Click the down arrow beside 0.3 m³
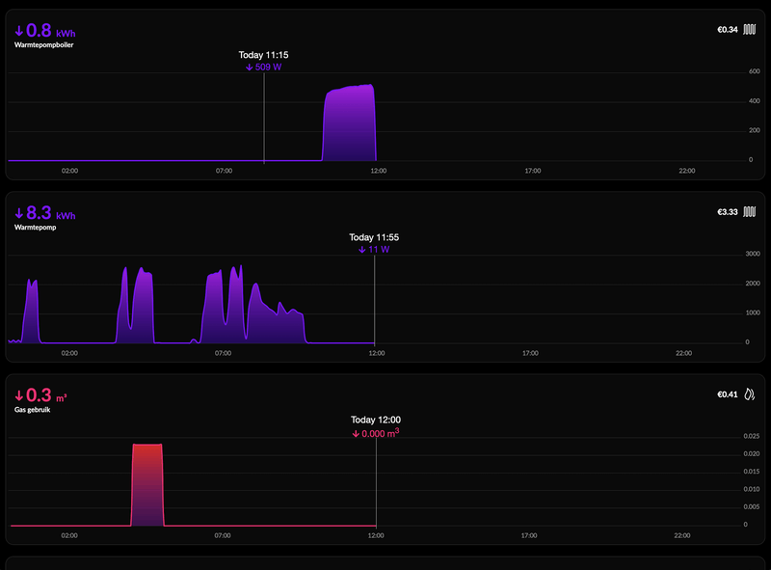Image resolution: width=771 pixels, height=570 pixels. pos(19,395)
